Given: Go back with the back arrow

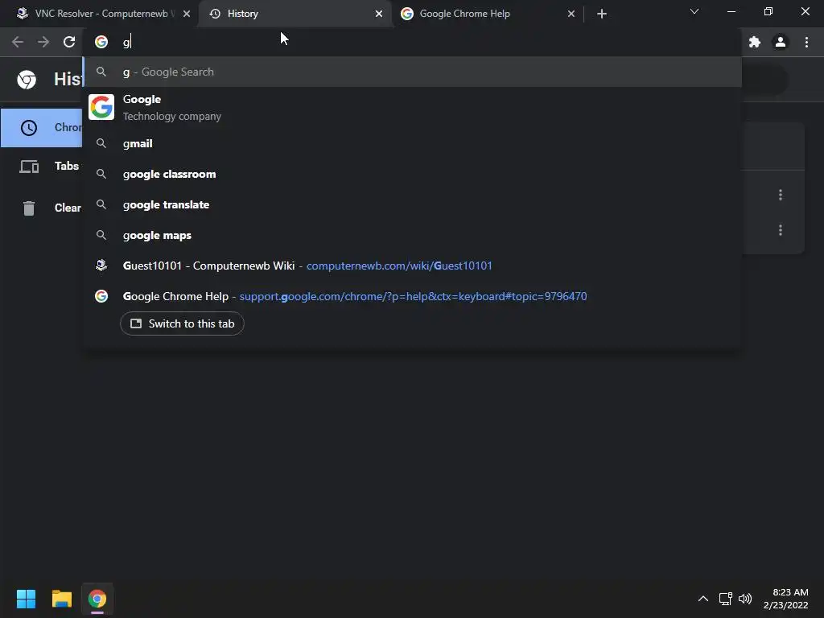Looking at the screenshot, I should coord(18,42).
